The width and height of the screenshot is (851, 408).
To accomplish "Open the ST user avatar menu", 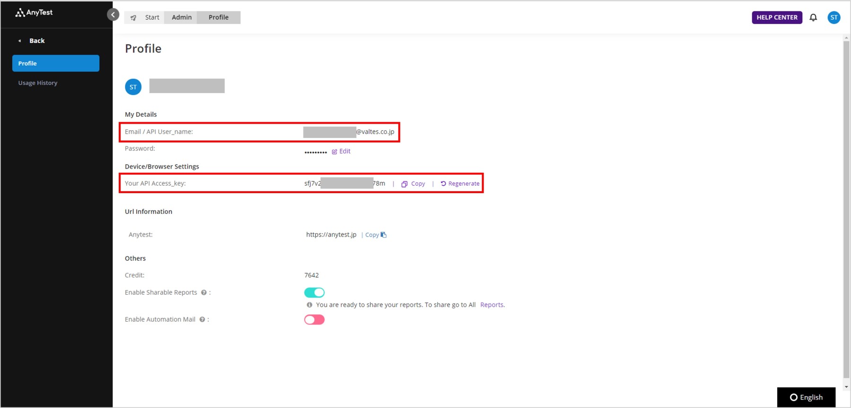I will pos(834,17).
